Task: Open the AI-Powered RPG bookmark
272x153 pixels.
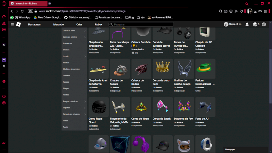Action: click(x=160, y=17)
